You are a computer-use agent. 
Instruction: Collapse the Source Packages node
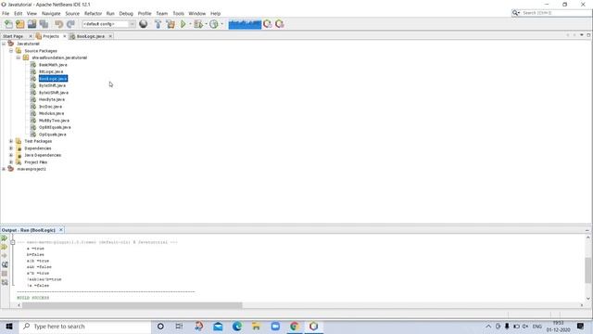pos(11,51)
